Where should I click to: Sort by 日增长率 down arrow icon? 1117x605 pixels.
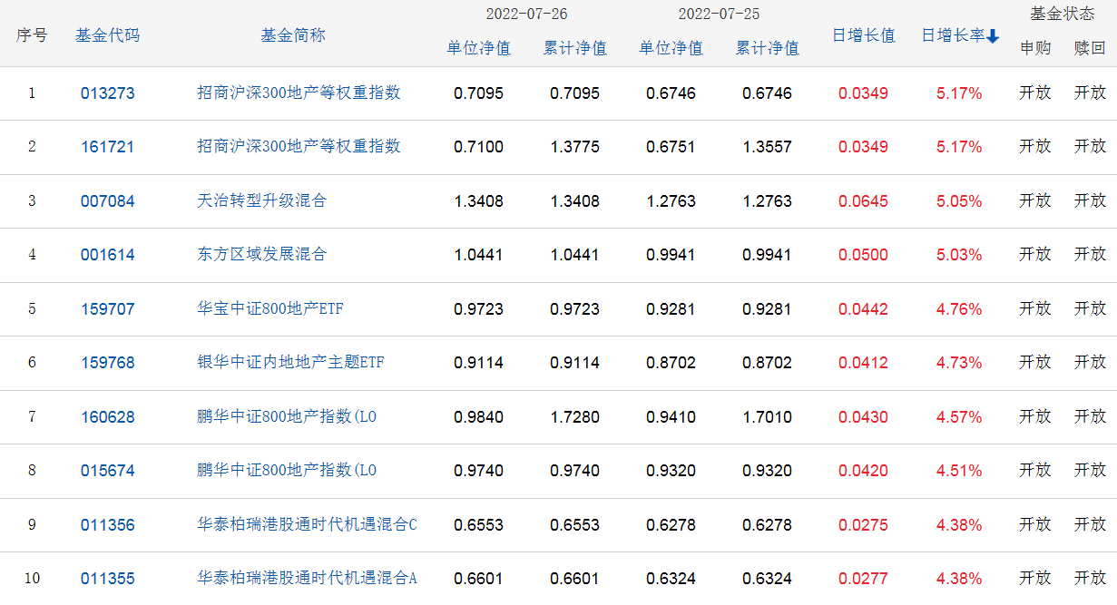pos(993,36)
